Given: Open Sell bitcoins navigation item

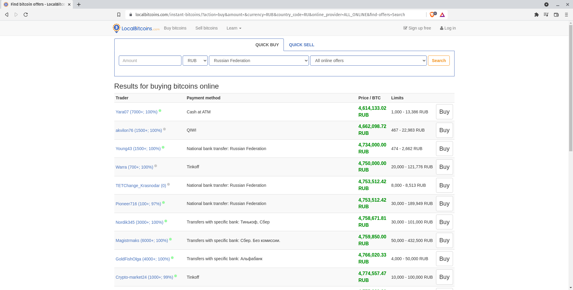Looking at the screenshot, I should [207, 28].
